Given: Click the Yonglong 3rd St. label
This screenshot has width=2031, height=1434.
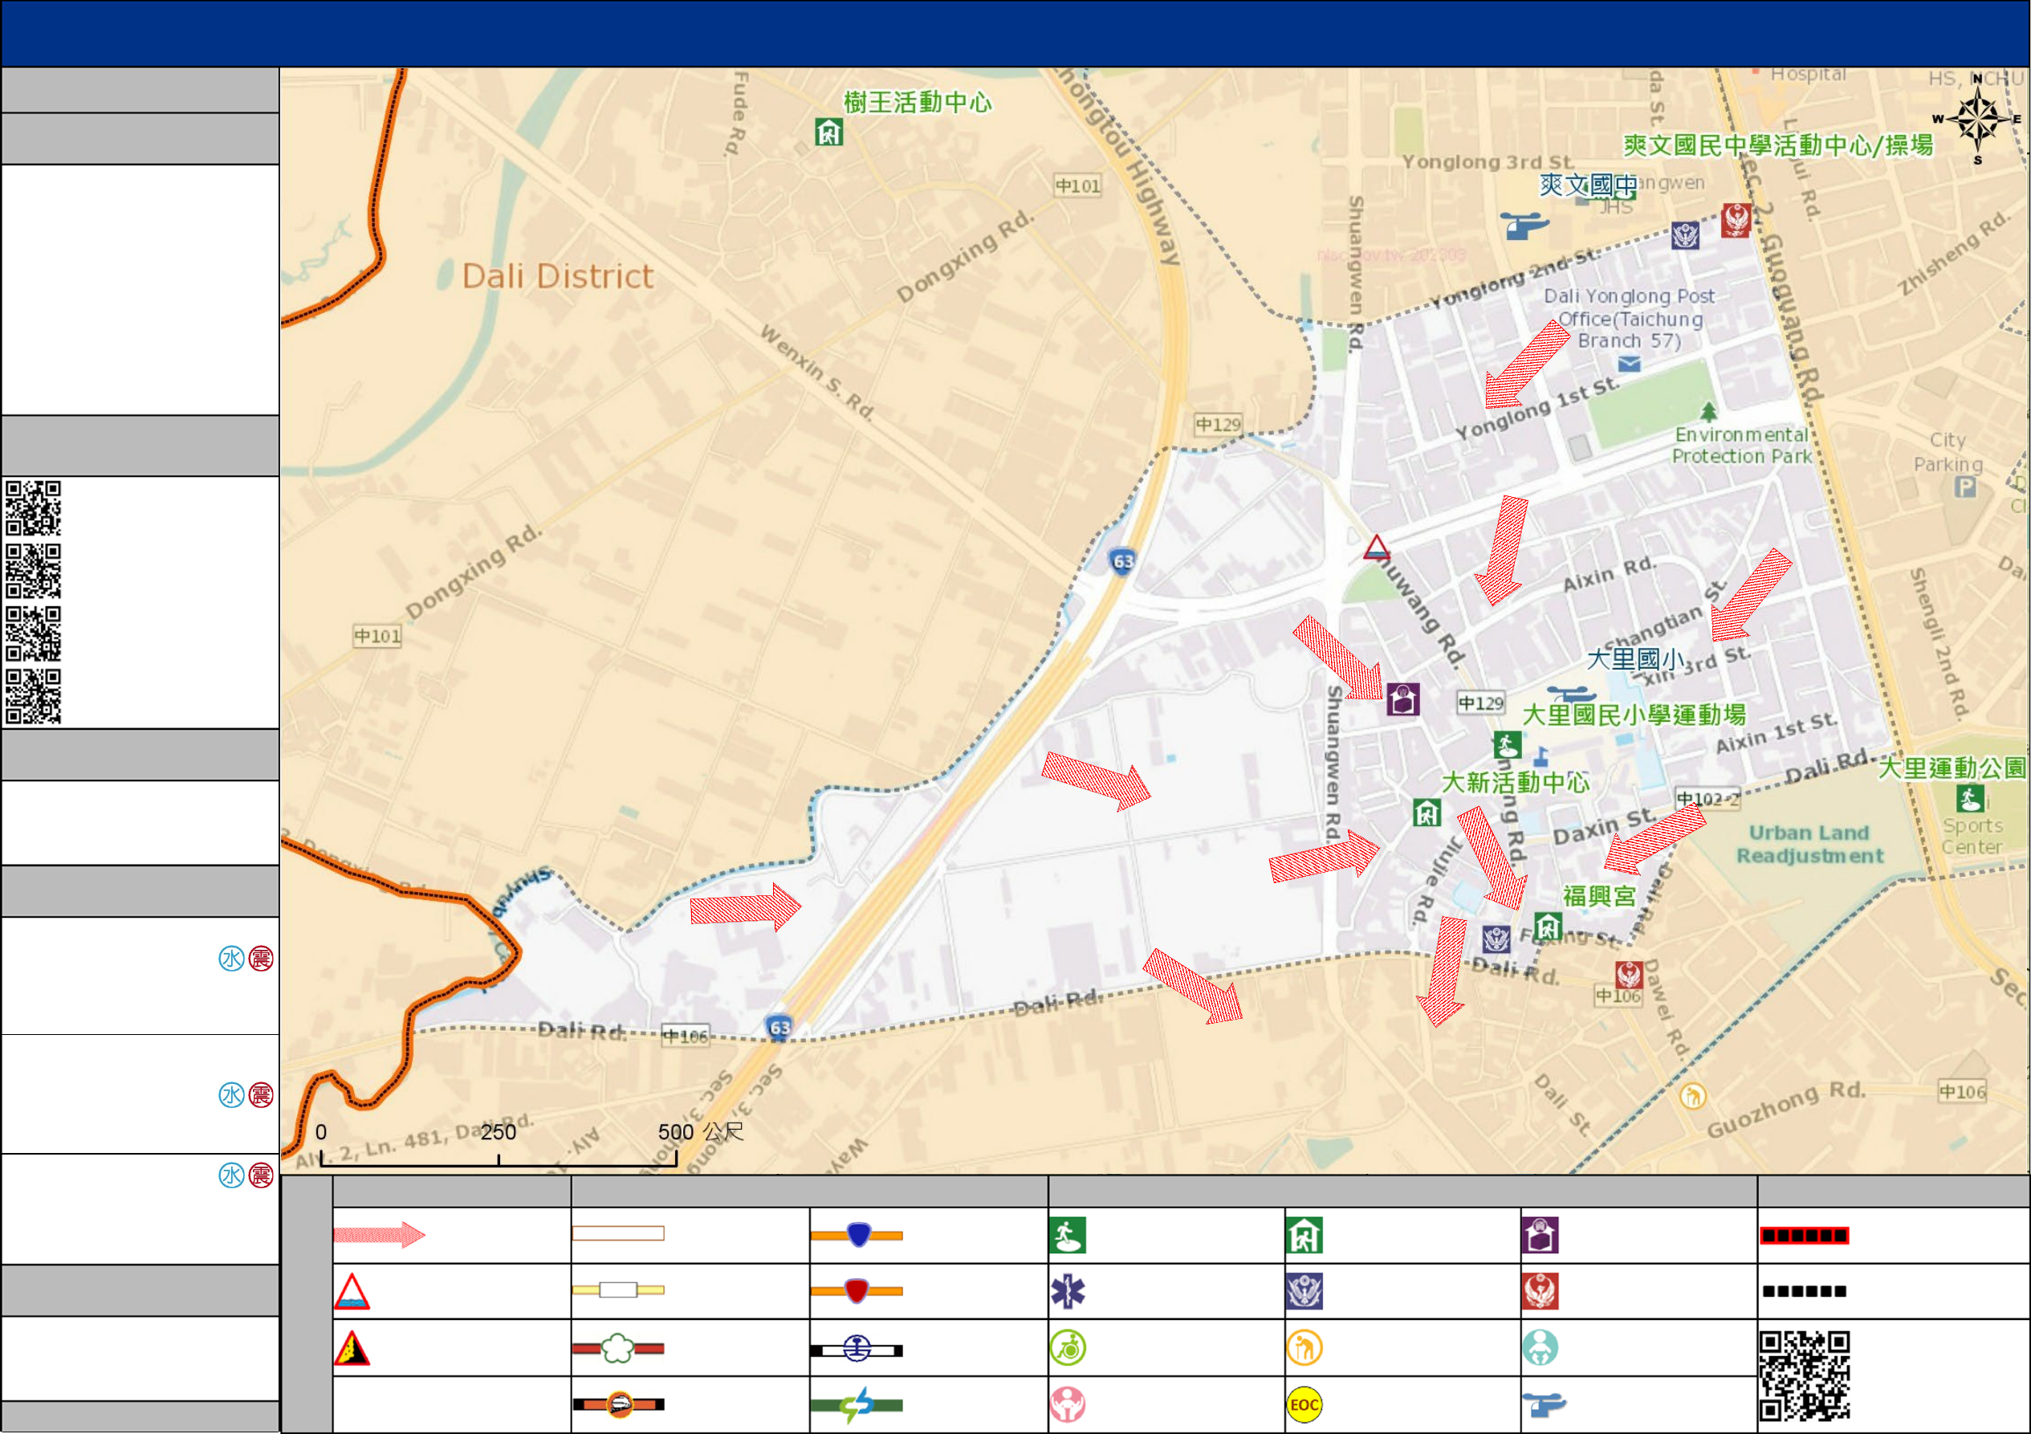Looking at the screenshot, I should click(x=1489, y=162).
